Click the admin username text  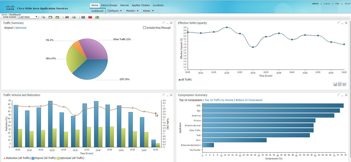tap(316, 3)
